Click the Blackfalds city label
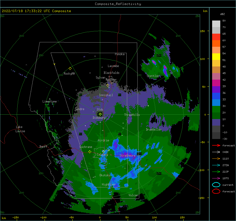 (111, 73)
